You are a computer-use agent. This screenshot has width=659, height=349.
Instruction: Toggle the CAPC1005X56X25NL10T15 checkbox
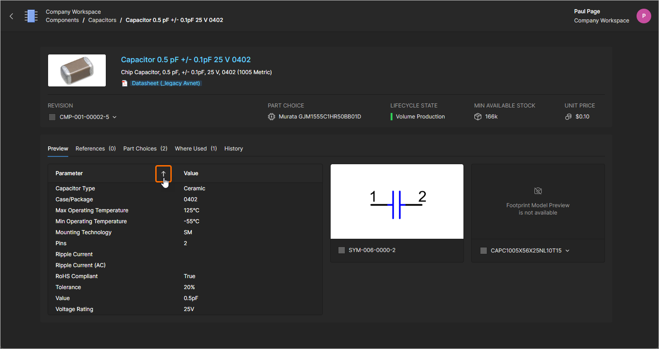(x=484, y=251)
